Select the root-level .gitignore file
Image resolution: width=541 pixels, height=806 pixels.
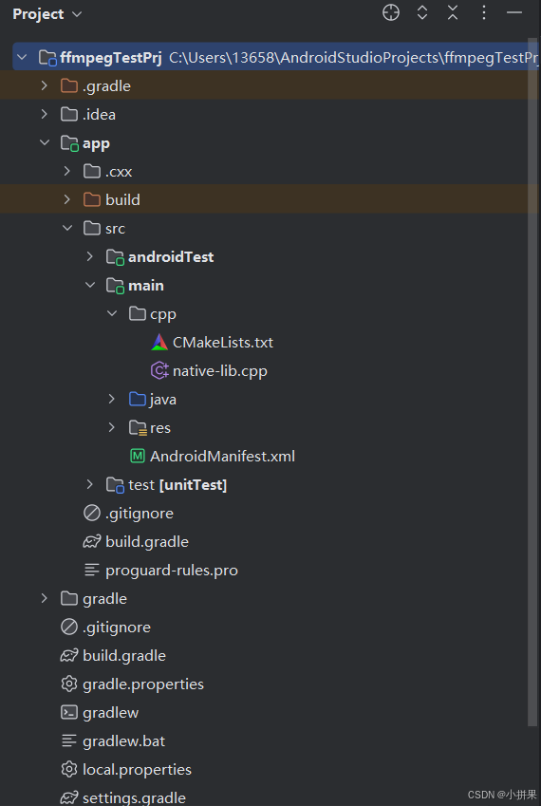[x=117, y=628]
